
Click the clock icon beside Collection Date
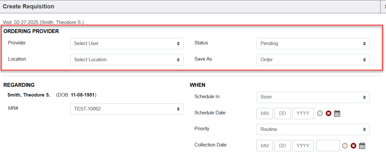[345, 146]
